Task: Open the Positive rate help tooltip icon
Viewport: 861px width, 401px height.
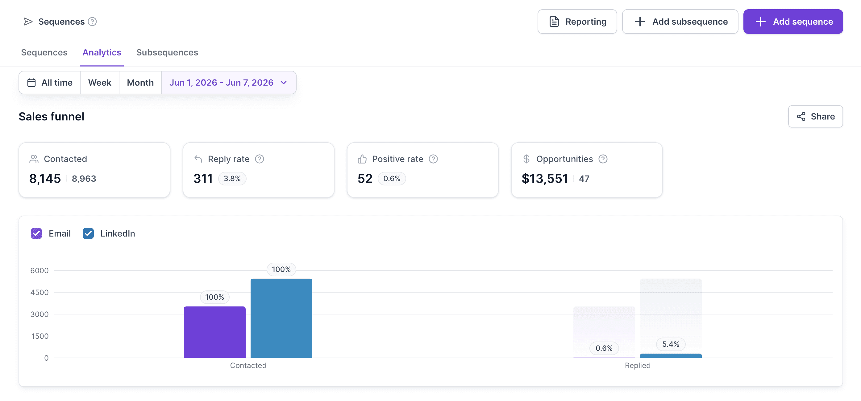Action: click(x=433, y=159)
